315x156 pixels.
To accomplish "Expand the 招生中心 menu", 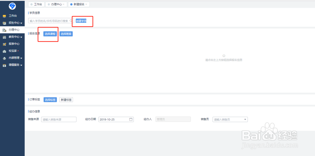I will click(21, 23).
